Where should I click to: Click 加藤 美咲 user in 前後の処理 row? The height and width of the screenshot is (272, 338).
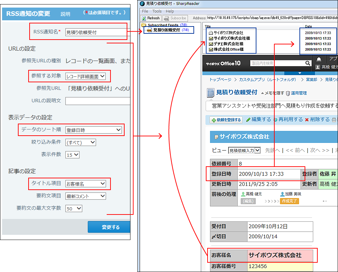pos(291,194)
